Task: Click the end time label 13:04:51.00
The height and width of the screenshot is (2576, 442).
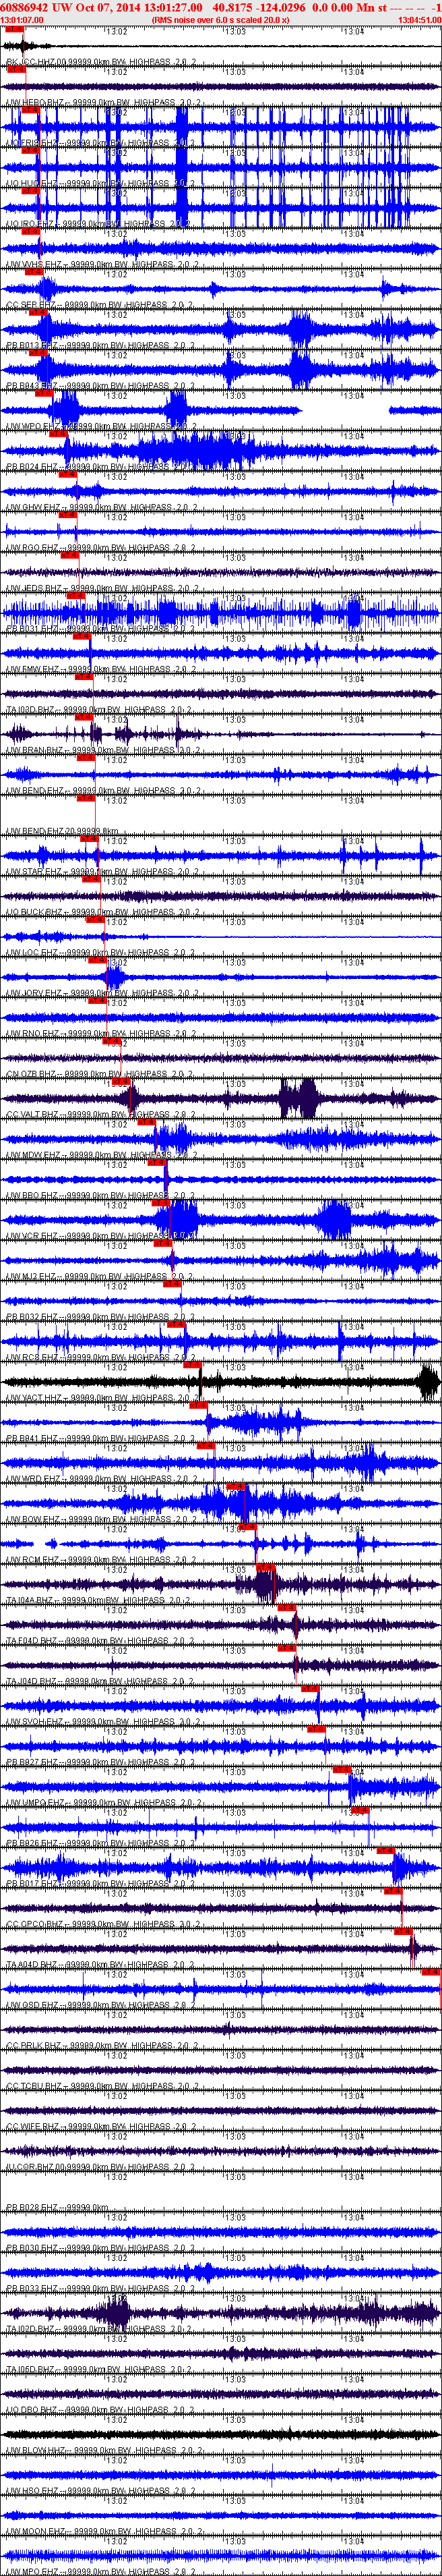Action: [419, 19]
